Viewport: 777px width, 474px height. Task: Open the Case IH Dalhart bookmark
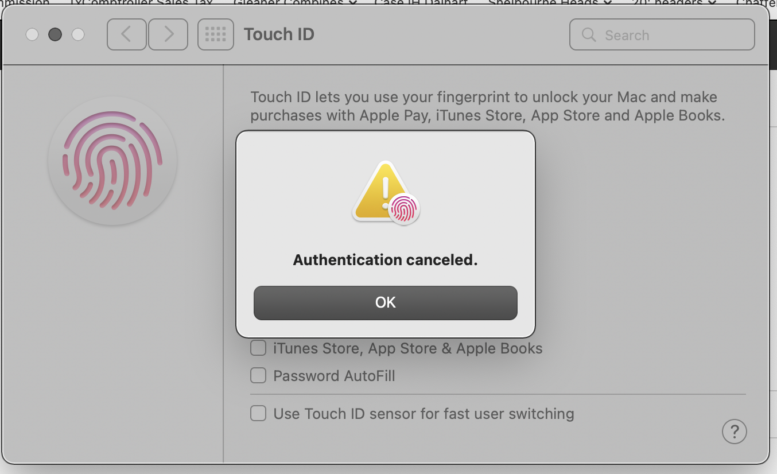click(x=420, y=2)
